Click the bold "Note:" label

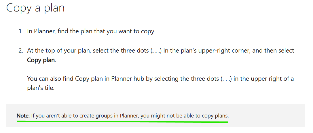click(x=23, y=116)
